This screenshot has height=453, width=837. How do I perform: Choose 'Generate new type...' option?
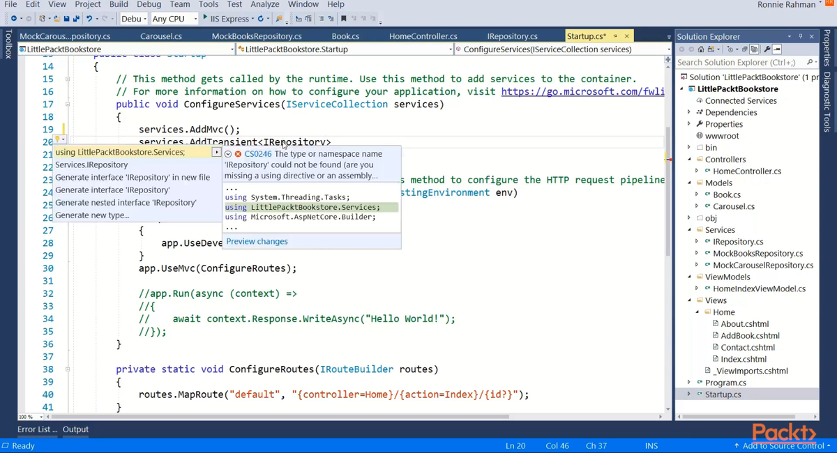click(x=92, y=215)
